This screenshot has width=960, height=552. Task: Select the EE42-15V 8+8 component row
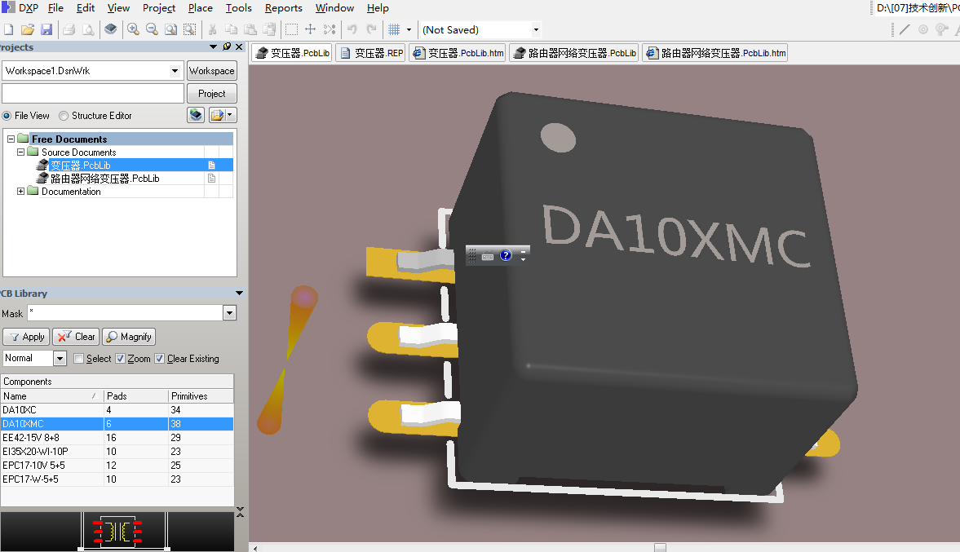[117, 438]
